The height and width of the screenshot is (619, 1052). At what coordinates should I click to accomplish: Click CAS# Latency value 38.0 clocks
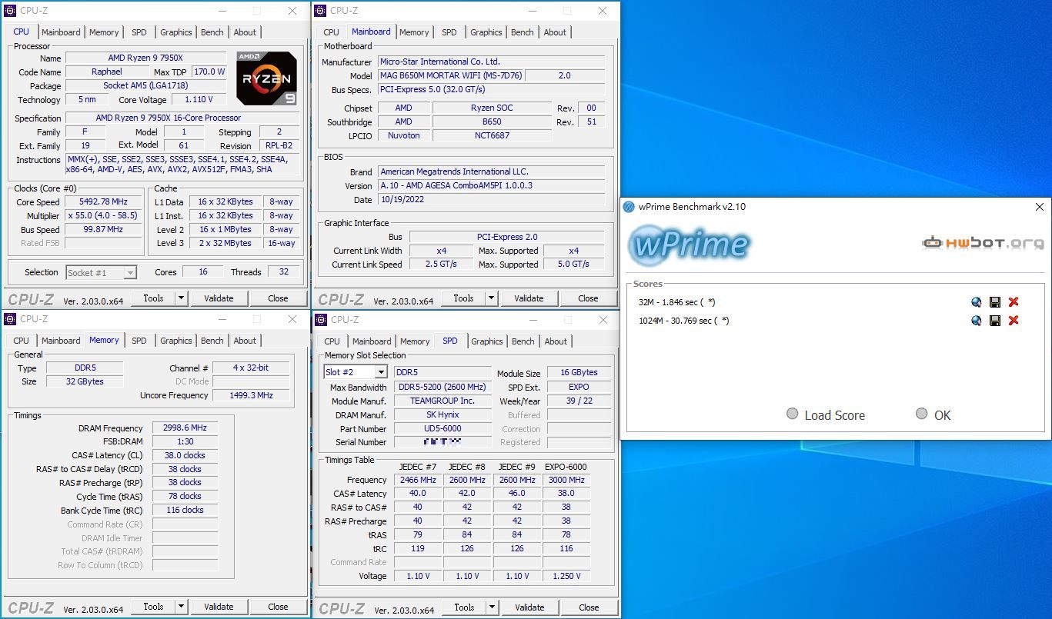coord(185,455)
